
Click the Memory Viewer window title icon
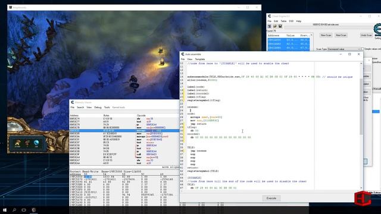(73, 102)
